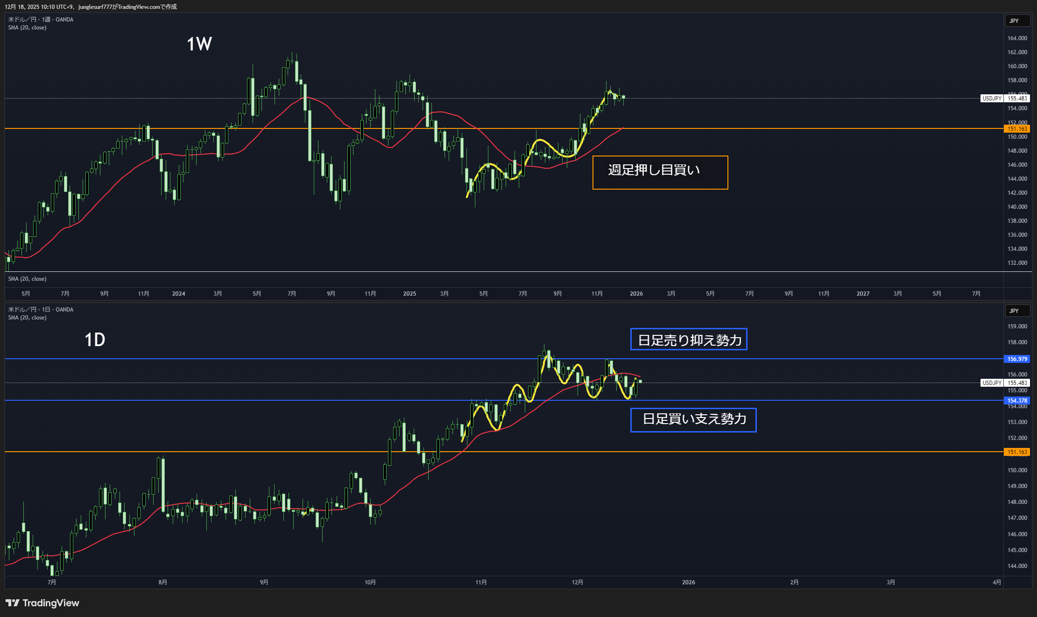Open JPY currency selector on weekly chart
The width and height of the screenshot is (1037, 617).
point(1017,21)
